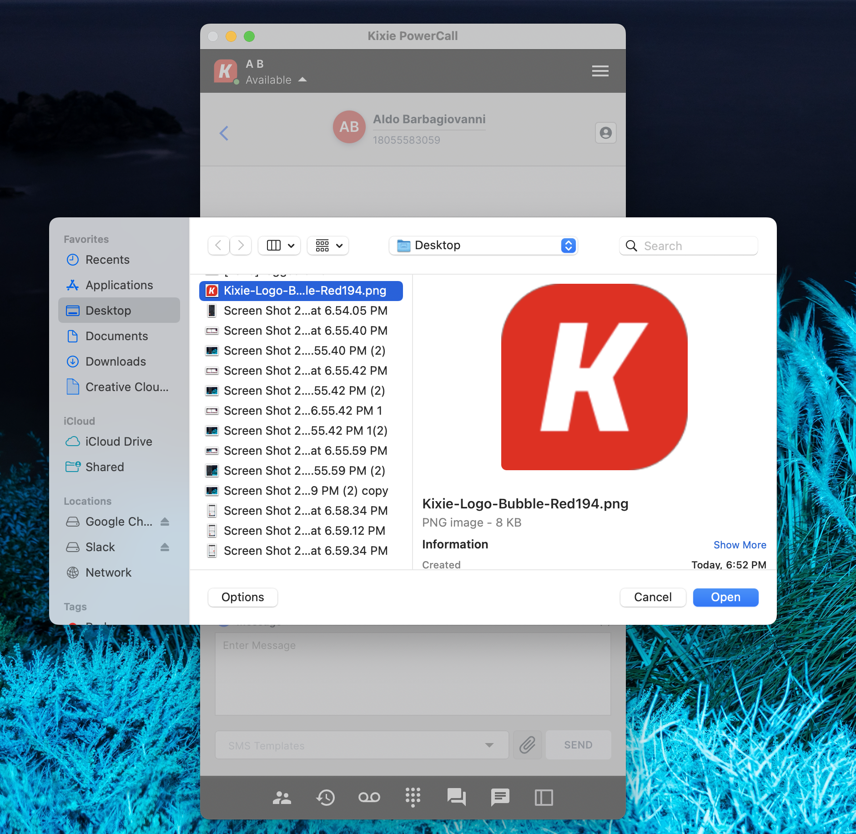Open the Kixie contacts people icon

point(282,797)
